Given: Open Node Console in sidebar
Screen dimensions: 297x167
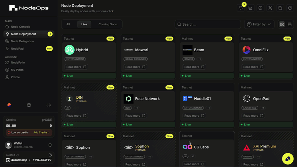Looking at the screenshot, I should point(20,27).
